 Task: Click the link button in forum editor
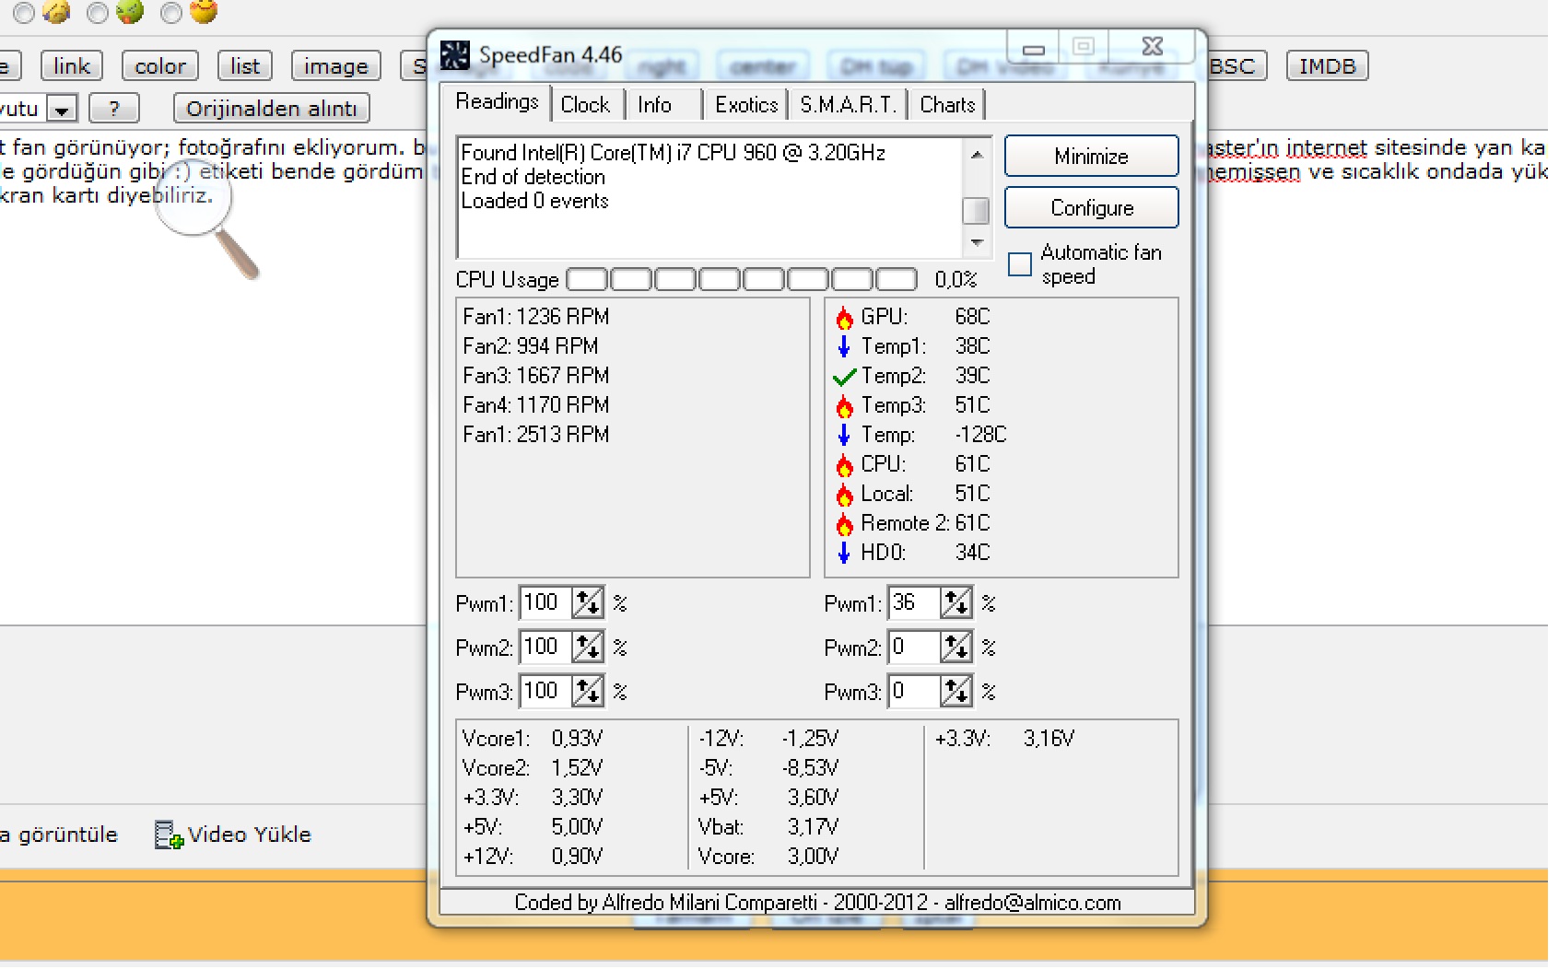(x=72, y=66)
